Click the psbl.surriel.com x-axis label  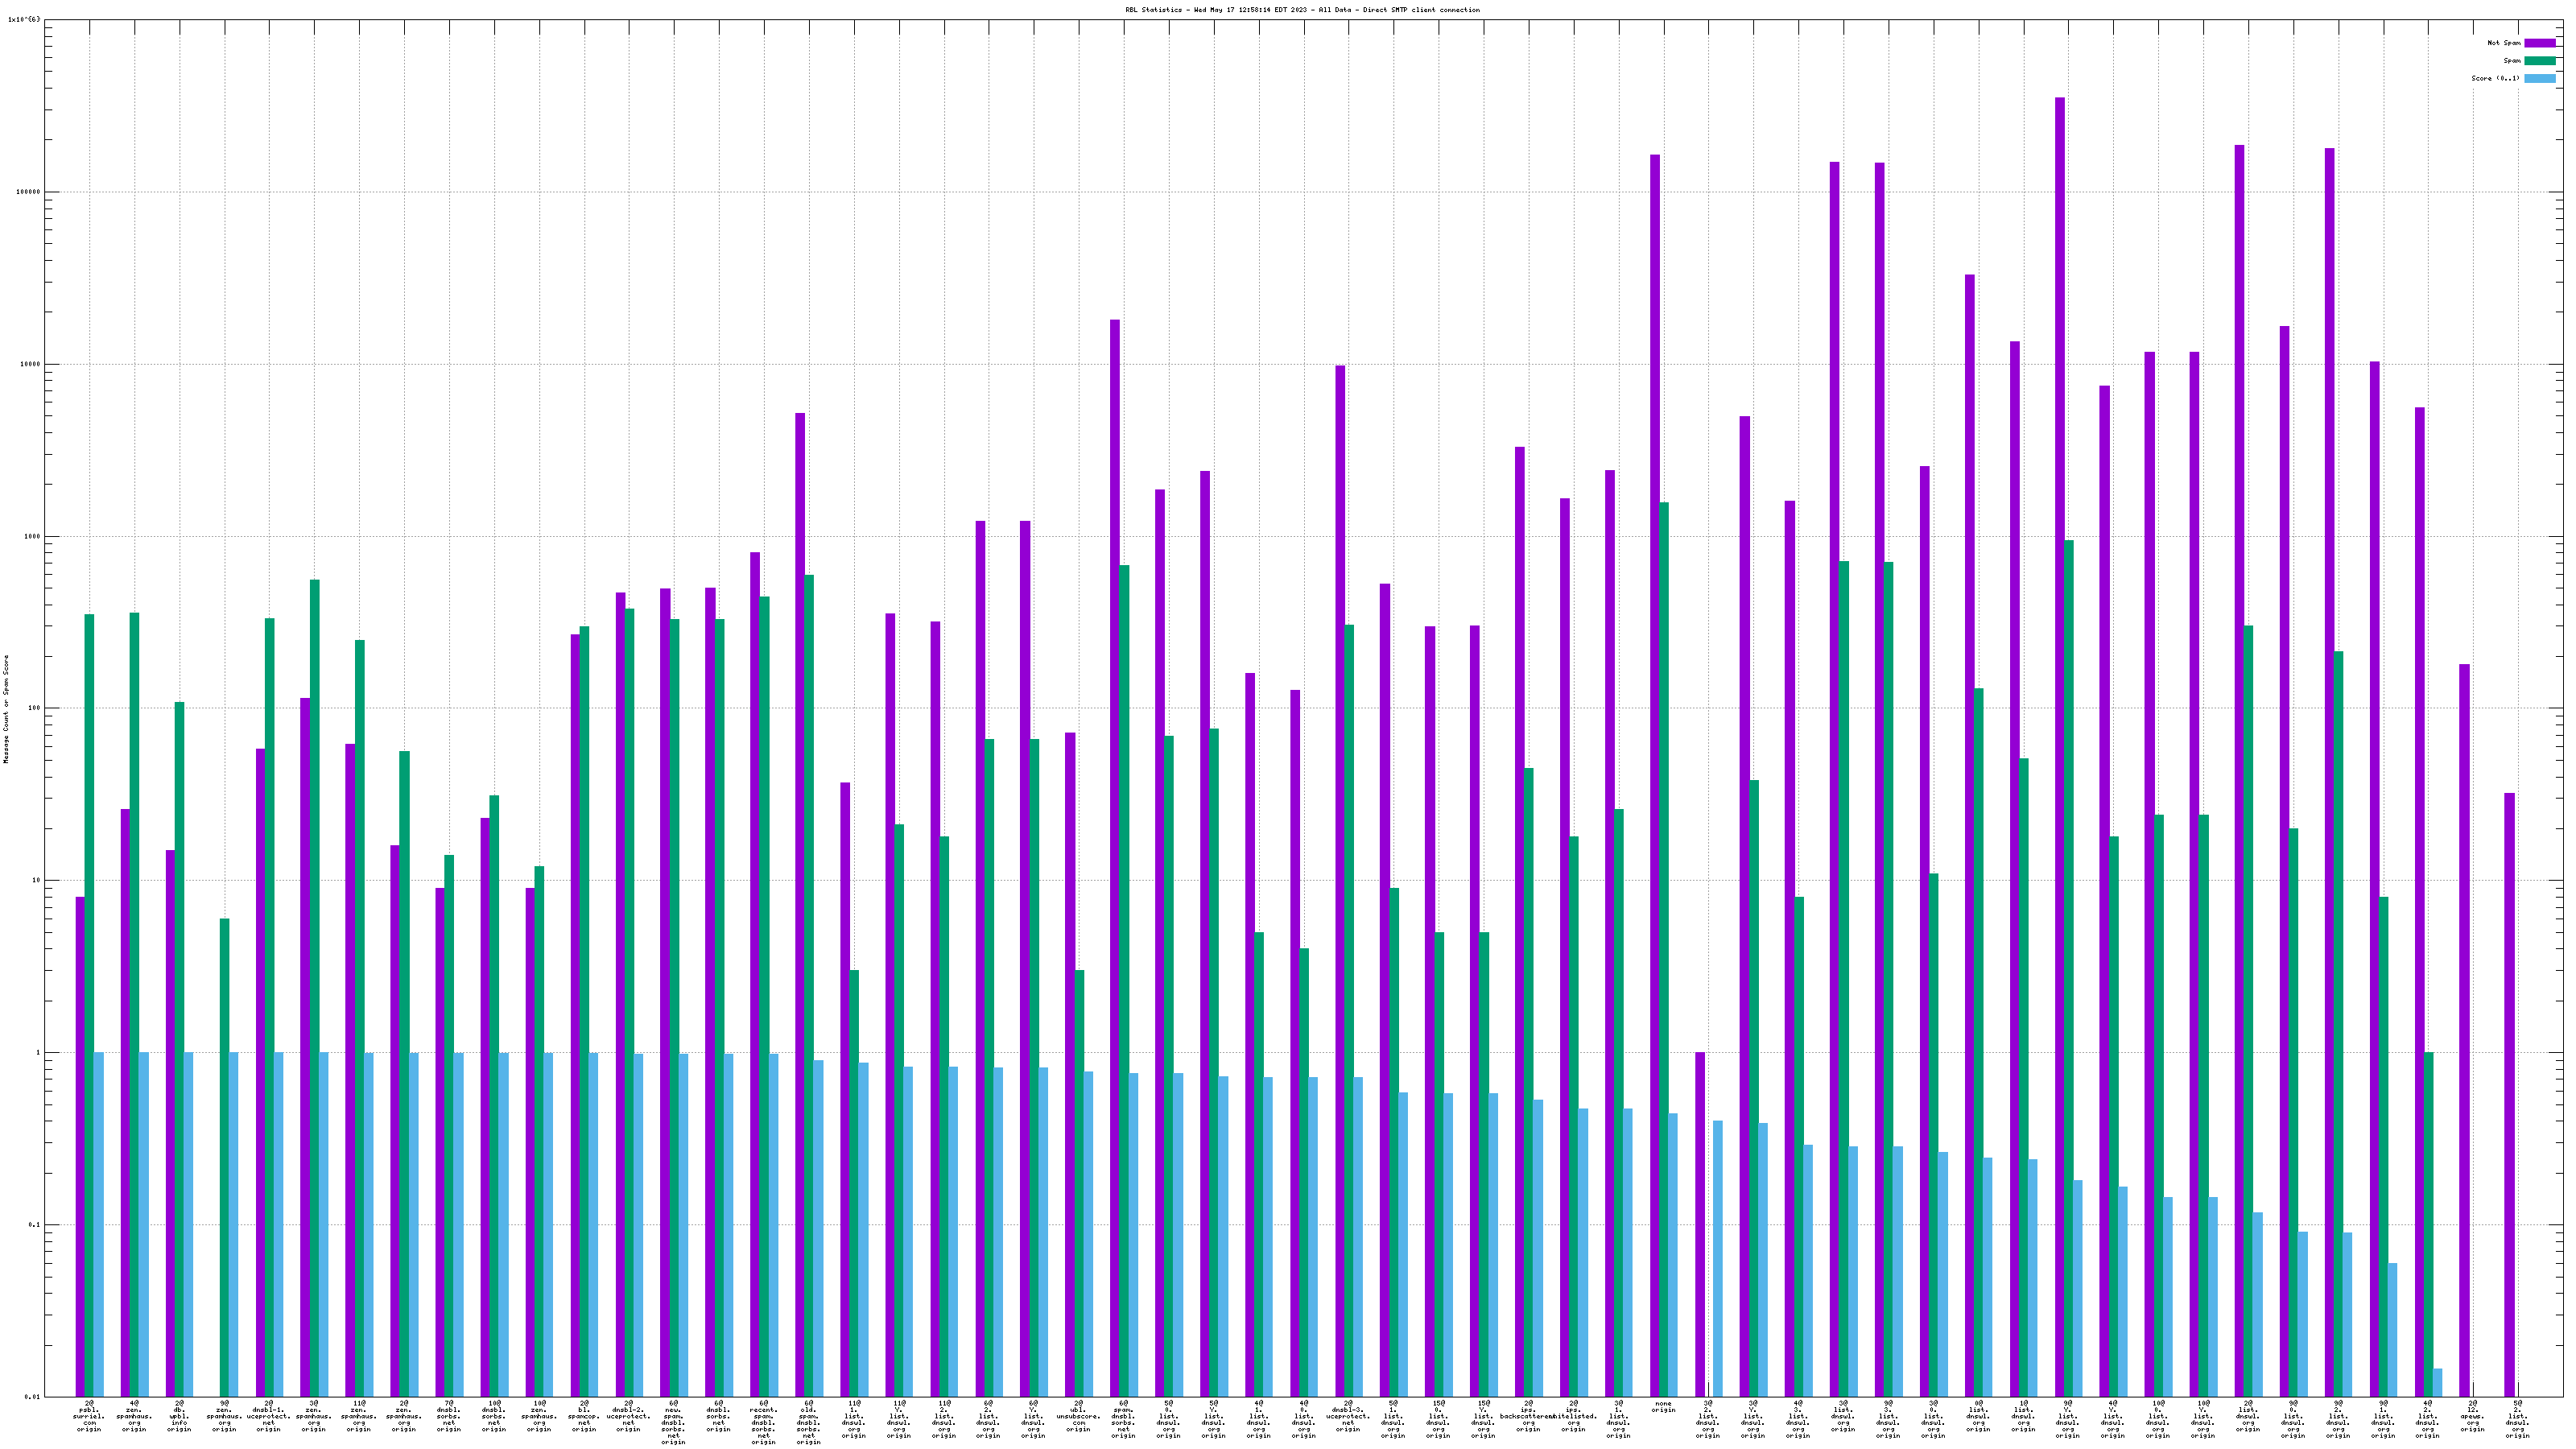click(x=89, y=1417)
